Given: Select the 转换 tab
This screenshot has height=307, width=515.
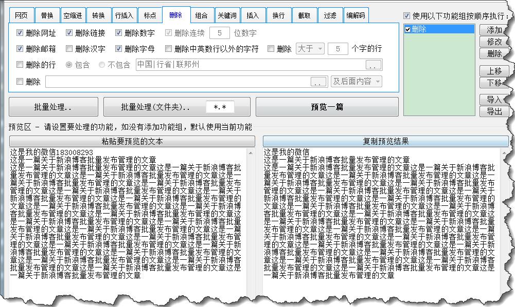Looking at the screenshot, I should pyautogui.click(x=98, y=15).
